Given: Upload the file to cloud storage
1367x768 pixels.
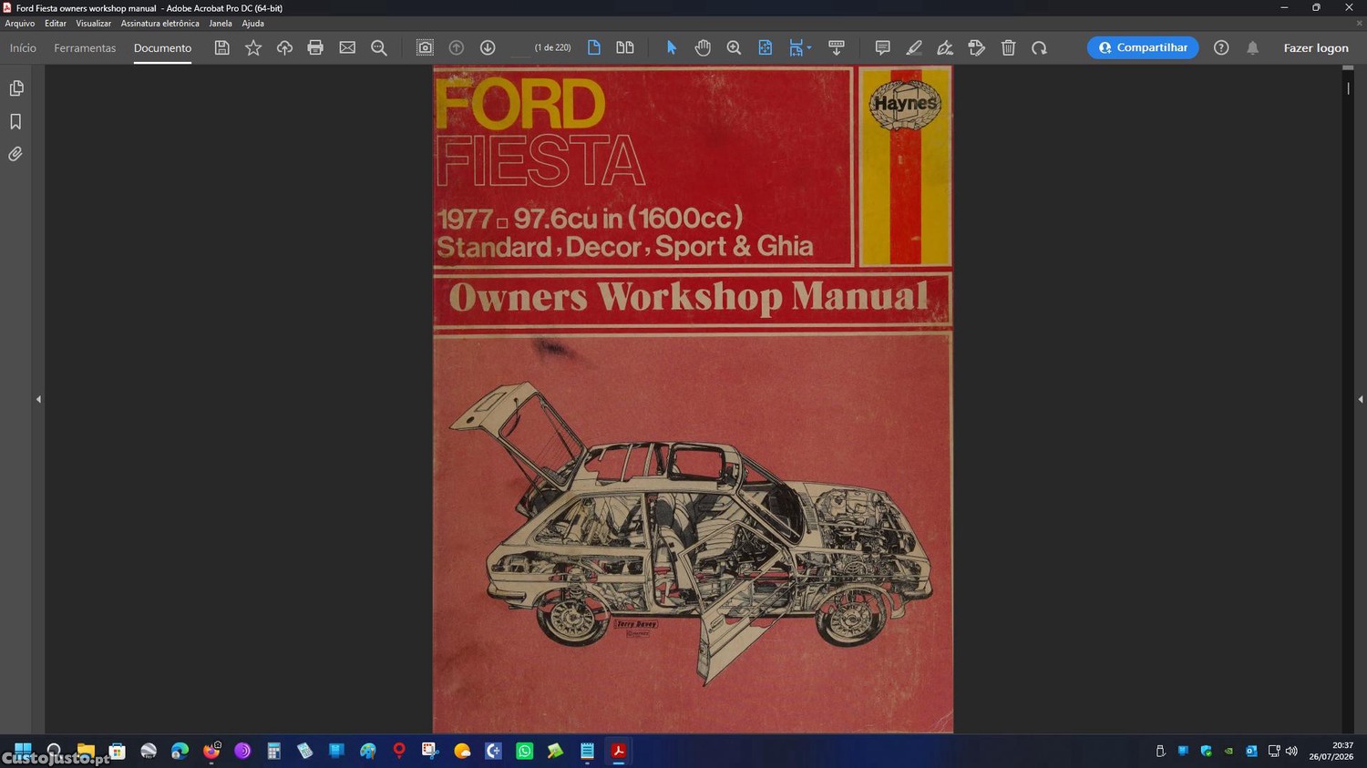Looking at the screenshot, I should click(284, 47).
